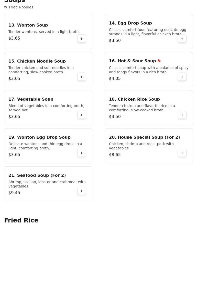Click the 'w. Fried Noodles' subtitle
The image size is (197, 295).
(x=19, y=7)
